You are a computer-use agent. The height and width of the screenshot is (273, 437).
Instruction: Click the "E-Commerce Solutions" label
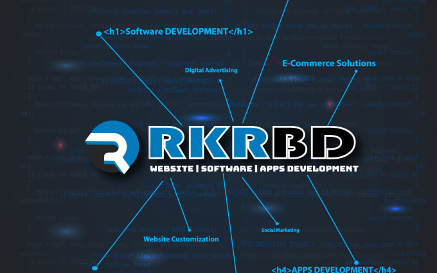point(329,63)
